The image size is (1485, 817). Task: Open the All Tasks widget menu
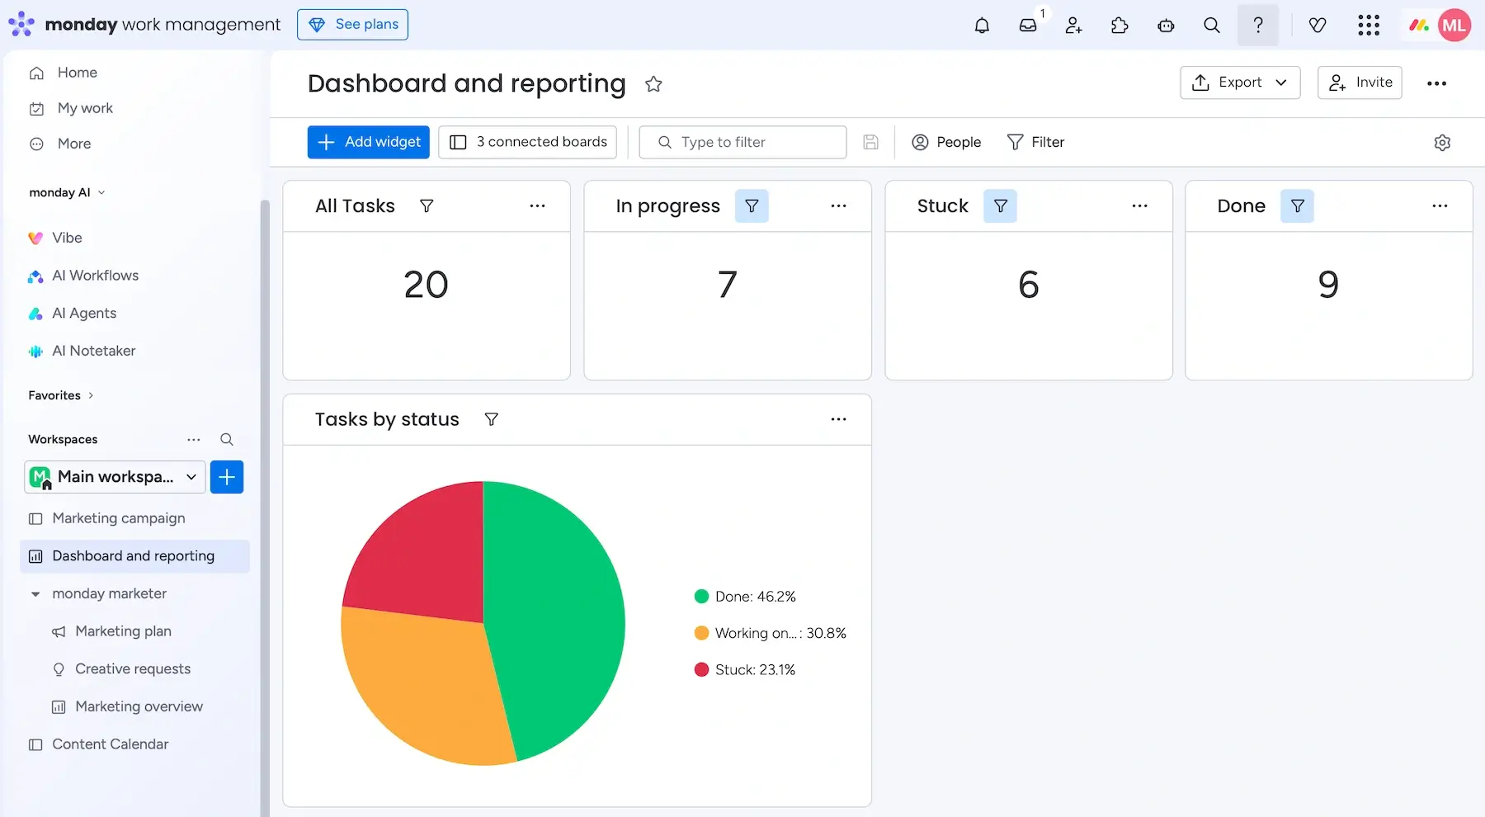coord(537,205)
